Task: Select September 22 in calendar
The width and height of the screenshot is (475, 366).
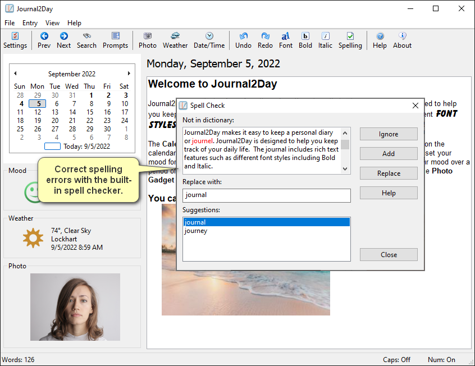Action: coord(90,121)
